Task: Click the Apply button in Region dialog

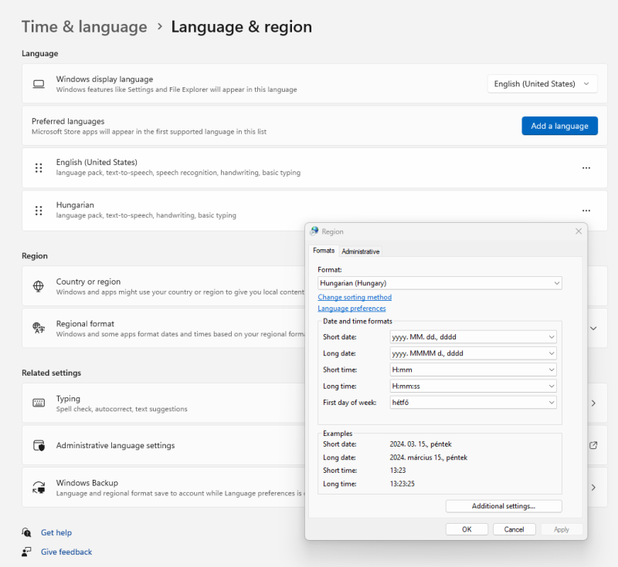Action: coord(562,529)
